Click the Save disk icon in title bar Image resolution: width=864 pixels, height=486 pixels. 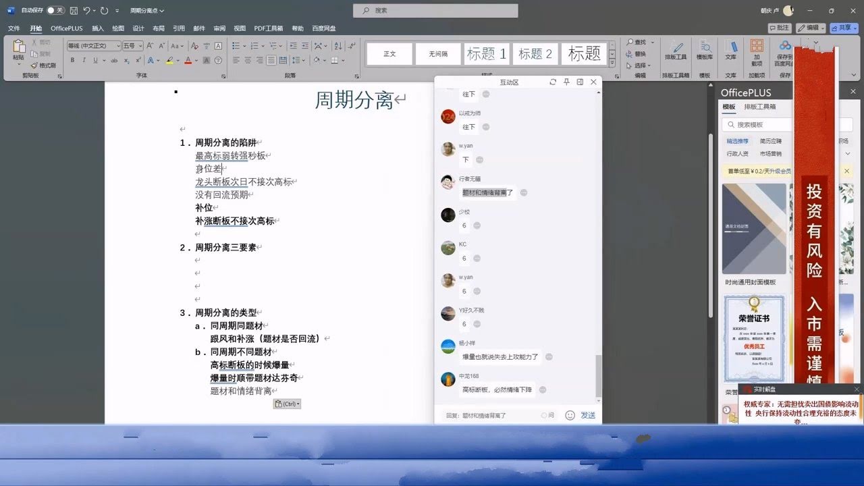[74, 11]
